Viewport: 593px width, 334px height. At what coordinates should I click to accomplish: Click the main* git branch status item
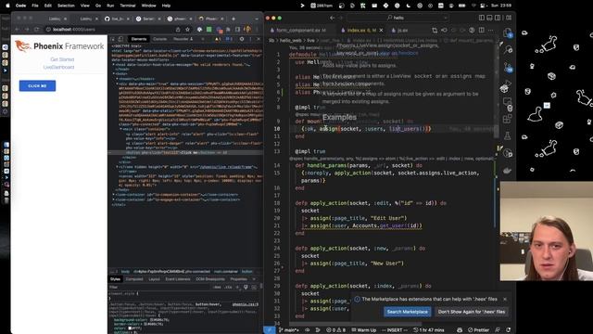(288, 330)
